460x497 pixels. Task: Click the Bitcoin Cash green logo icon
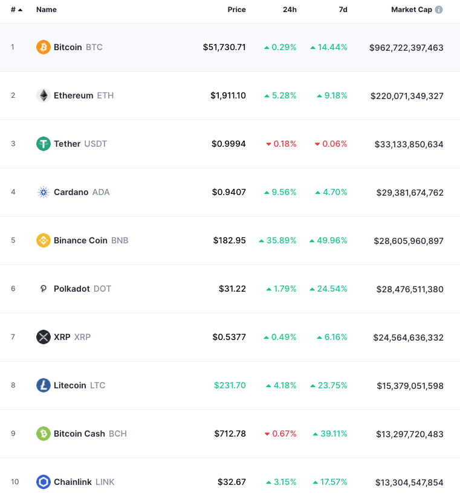[x=44, y=434]
